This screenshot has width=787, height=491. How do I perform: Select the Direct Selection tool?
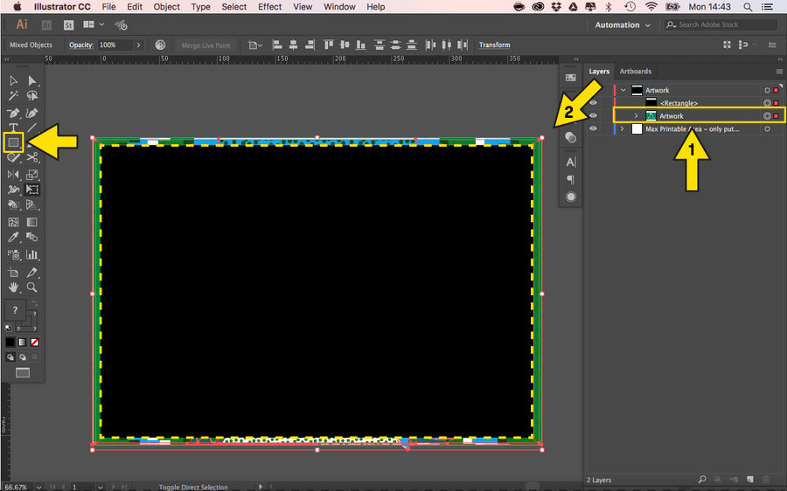click(x=32, y=80)
